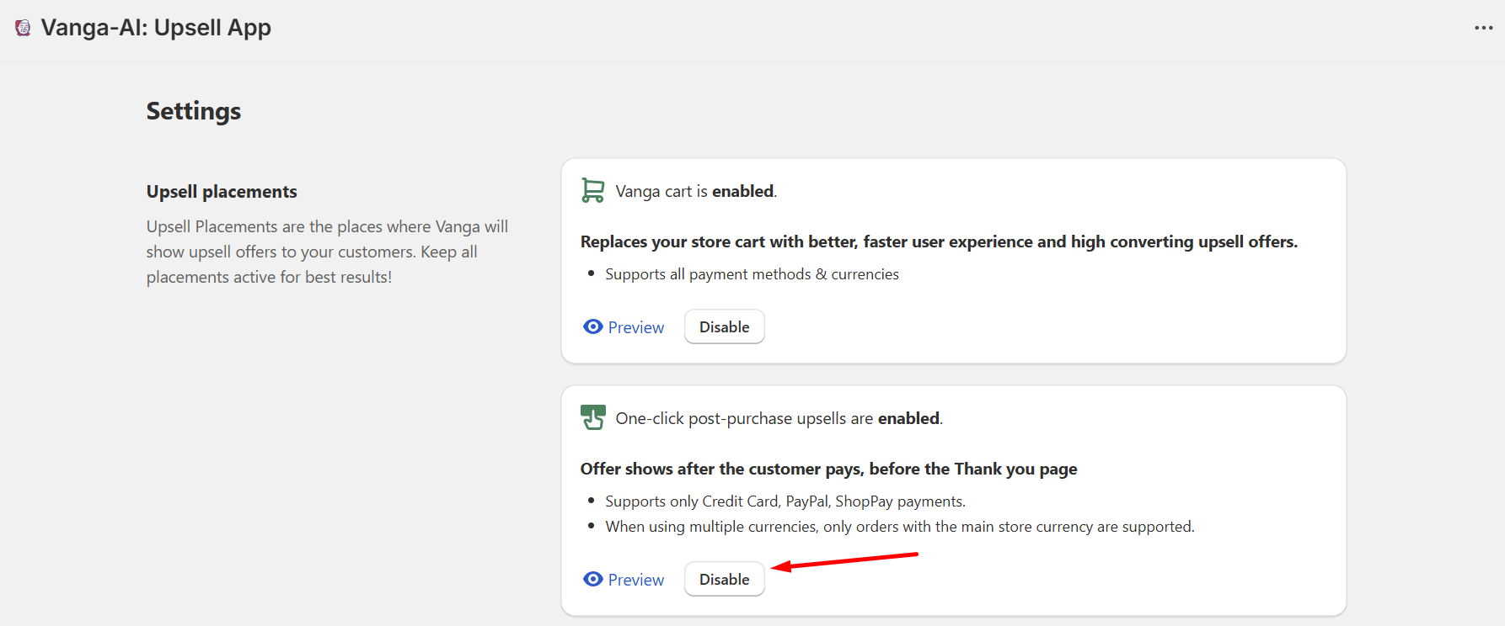The width and height of the screenshot is (1505, 626).
Task: Click the Vanga-AI app logo icon
Action: point(23,28)
